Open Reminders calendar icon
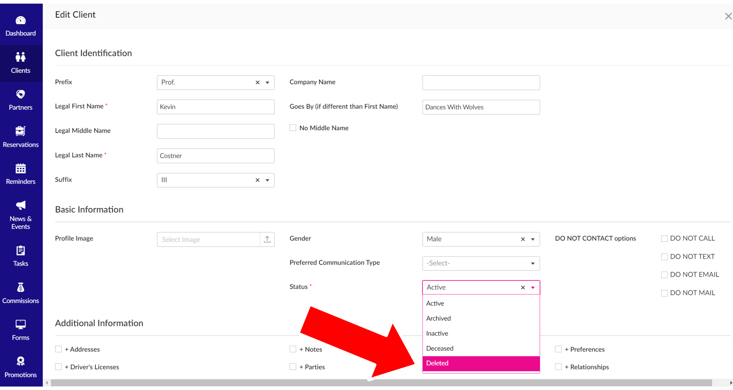733x390 pixels. (x=21, y=169)
